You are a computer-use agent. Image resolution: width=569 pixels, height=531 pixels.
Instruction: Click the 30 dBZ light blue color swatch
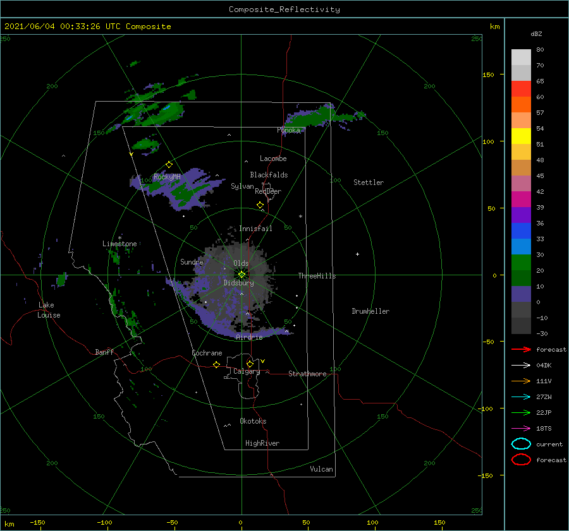click(x=521, y=246)
